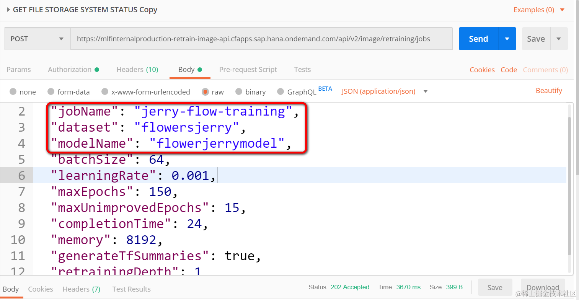Click the request title text
This screenshot has height=300, width=579.
coord(85,10)
